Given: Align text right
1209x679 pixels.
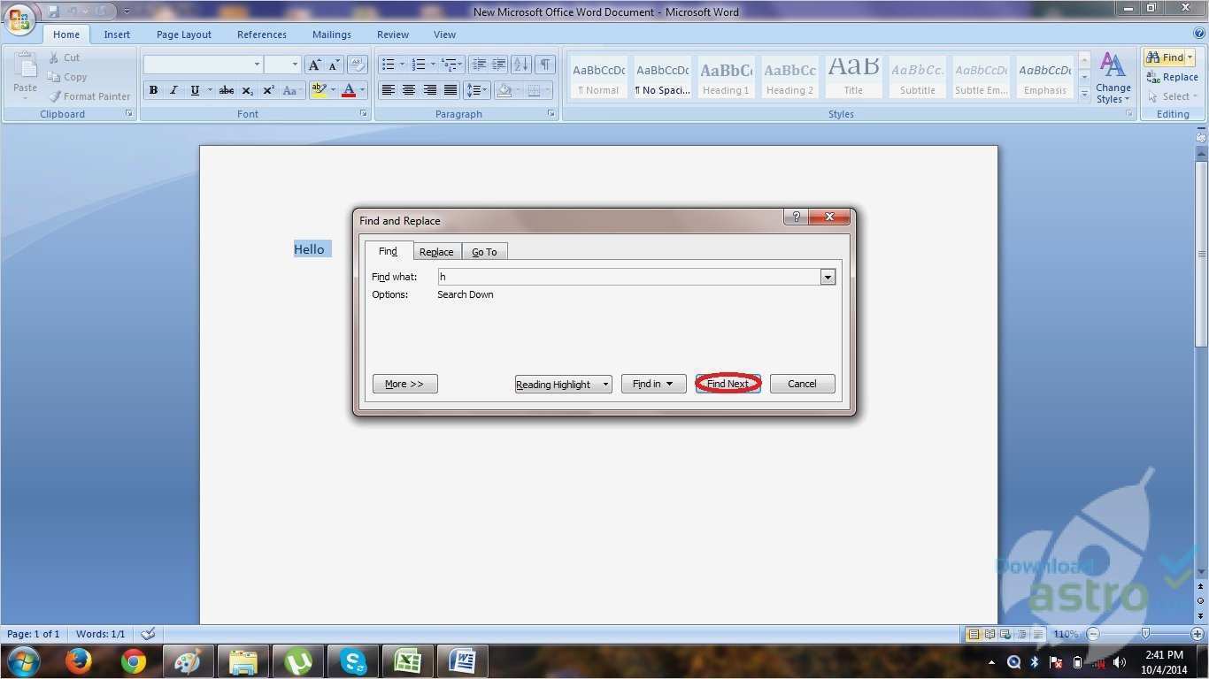Looking at the screenshot, I should 429,90.
